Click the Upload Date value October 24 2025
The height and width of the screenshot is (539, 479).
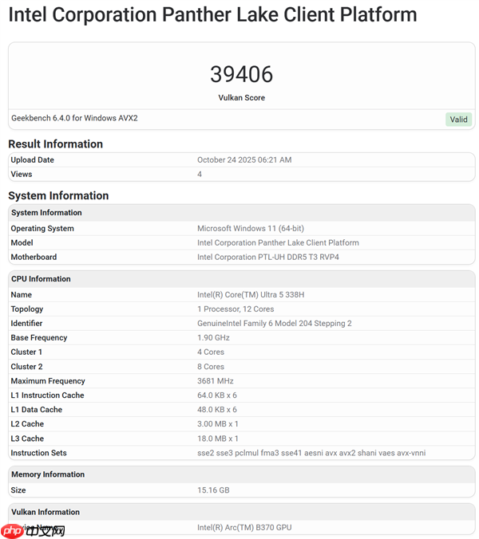coord(244,160)
